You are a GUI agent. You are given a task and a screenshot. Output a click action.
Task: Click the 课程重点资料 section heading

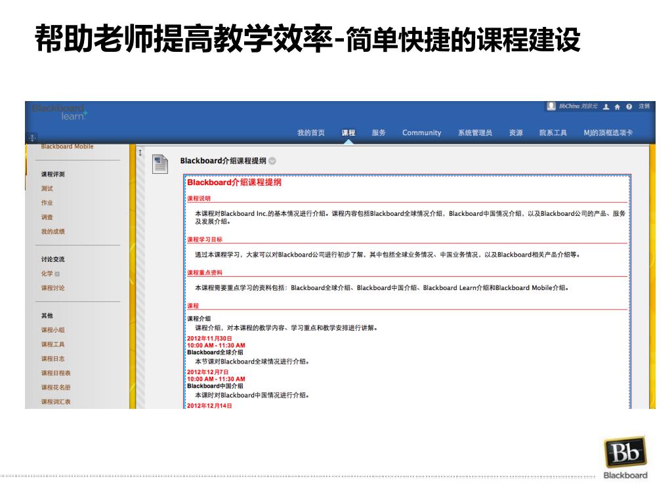coord(205,272)
